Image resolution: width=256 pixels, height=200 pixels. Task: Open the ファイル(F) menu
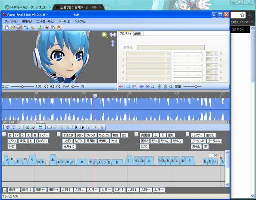coord(11,21)
